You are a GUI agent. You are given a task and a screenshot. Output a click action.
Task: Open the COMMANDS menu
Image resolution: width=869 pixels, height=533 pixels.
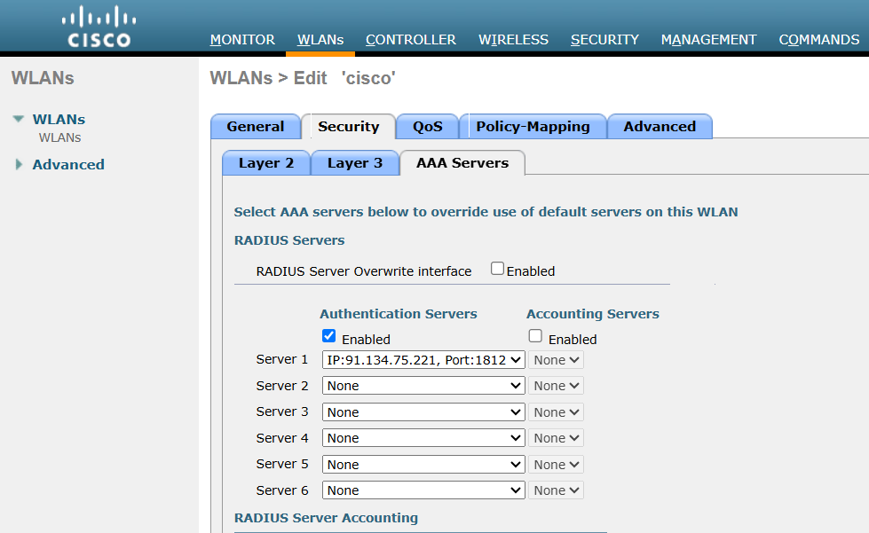pos(818,40)
